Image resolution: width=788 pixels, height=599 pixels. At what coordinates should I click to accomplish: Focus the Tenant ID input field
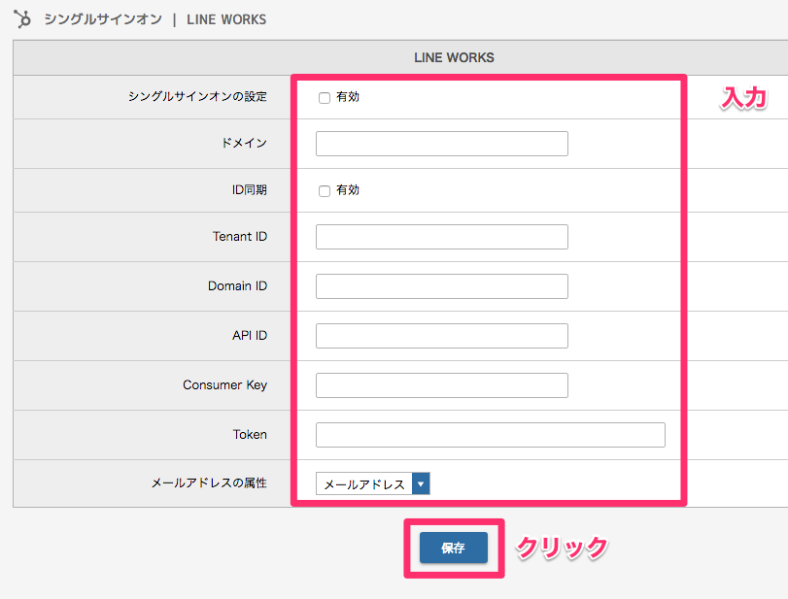click(442, 237)
